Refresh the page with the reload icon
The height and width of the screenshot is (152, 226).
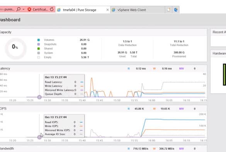click(x=52, y=9)
